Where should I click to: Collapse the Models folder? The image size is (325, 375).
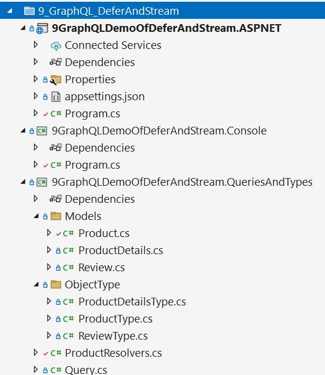(36, 216)
